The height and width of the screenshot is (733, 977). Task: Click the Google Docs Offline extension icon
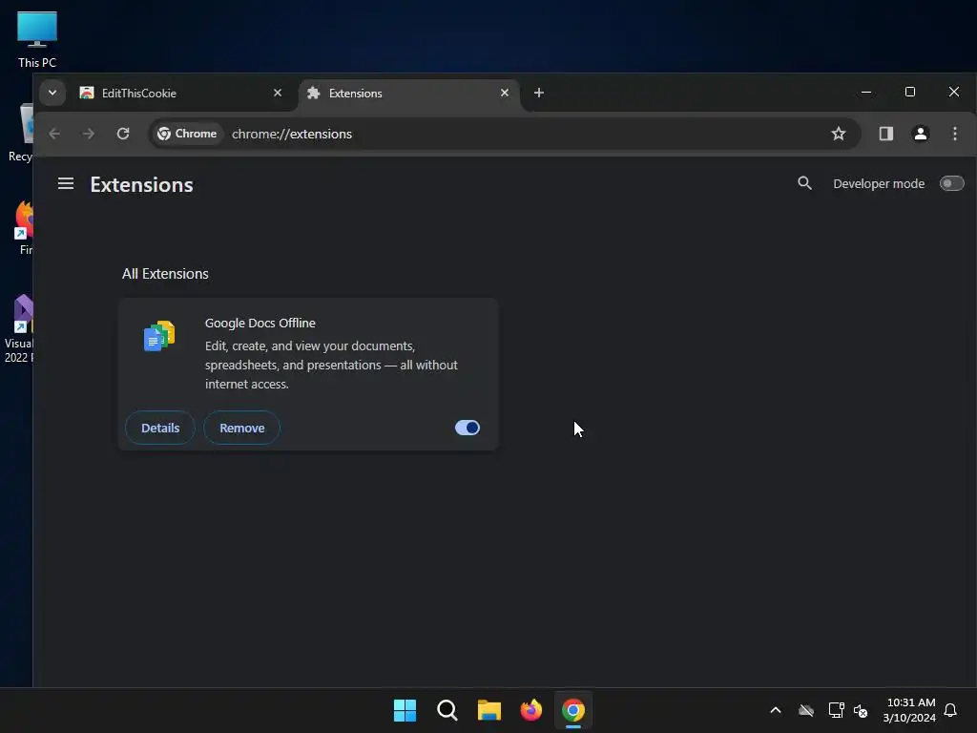tap(159, 336)
